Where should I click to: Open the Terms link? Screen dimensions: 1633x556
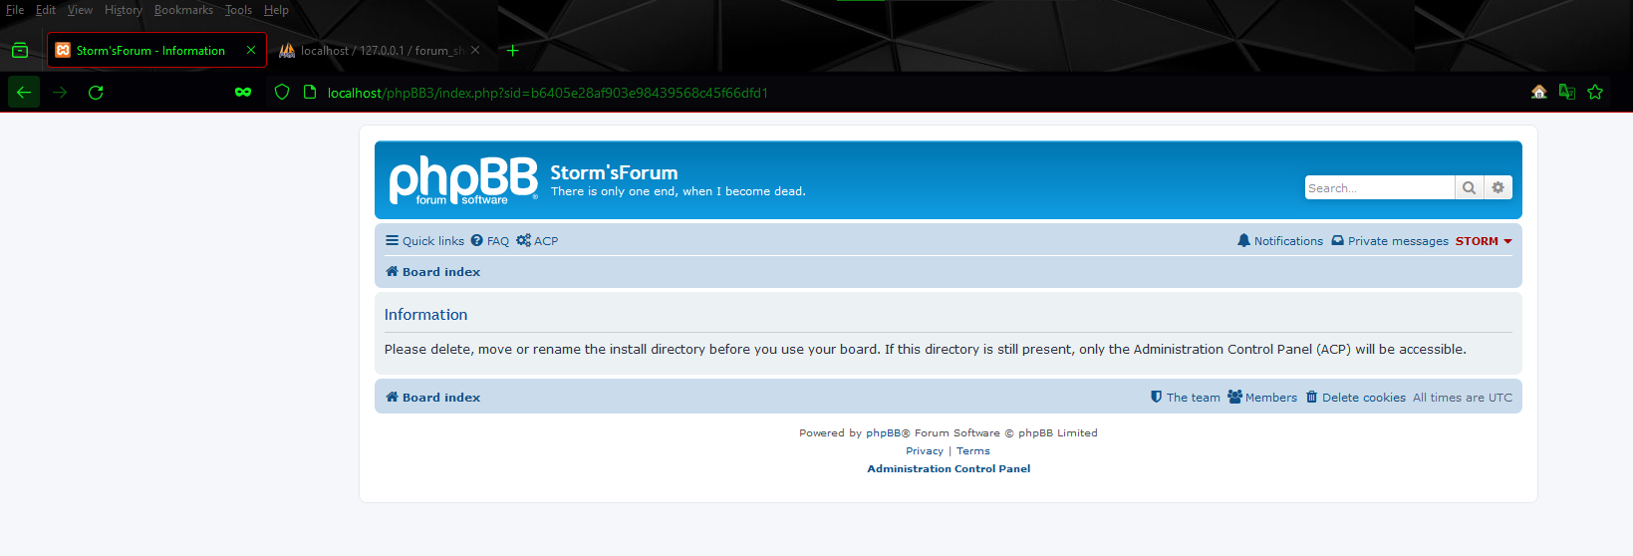(x=973, y=451)
